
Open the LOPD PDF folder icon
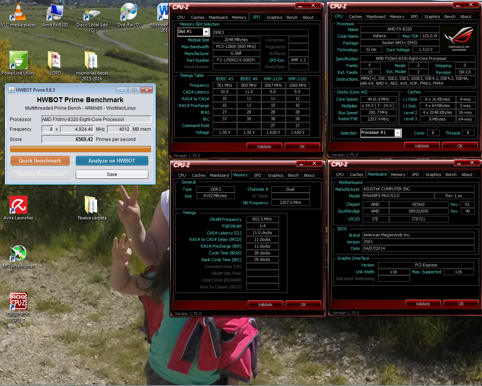(55, 63)
